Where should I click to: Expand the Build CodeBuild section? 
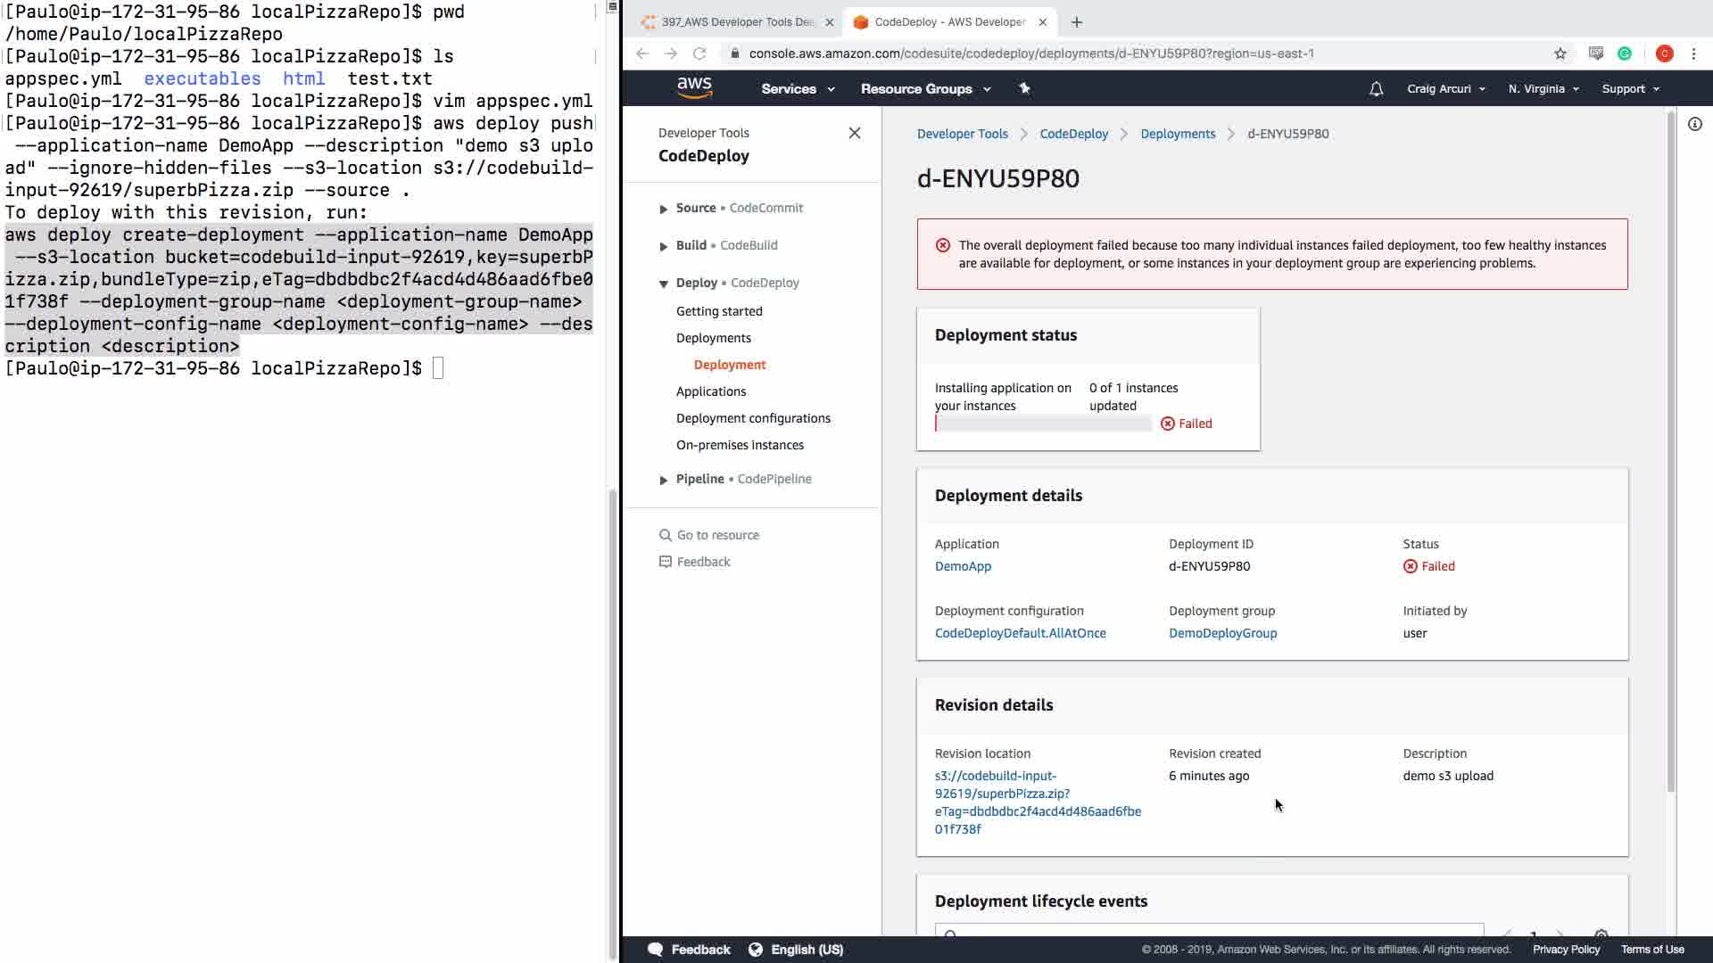[663, 246]
